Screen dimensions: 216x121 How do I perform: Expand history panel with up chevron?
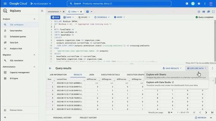[x=211, y=118]
